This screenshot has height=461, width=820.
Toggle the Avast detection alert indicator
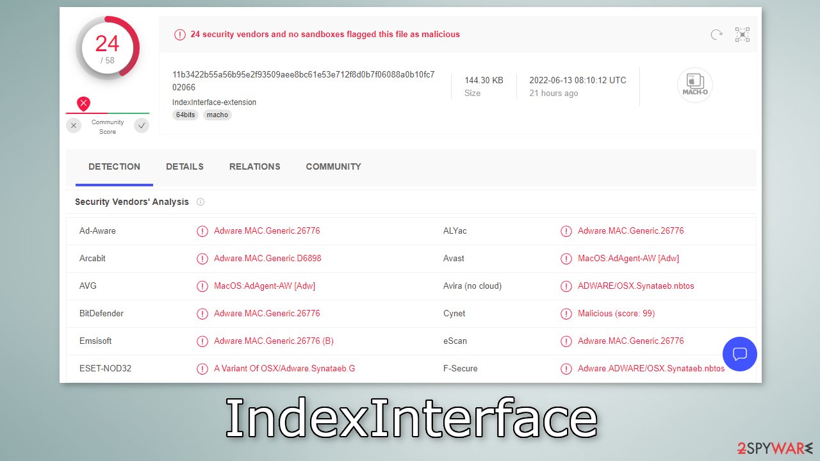(566, 259)
